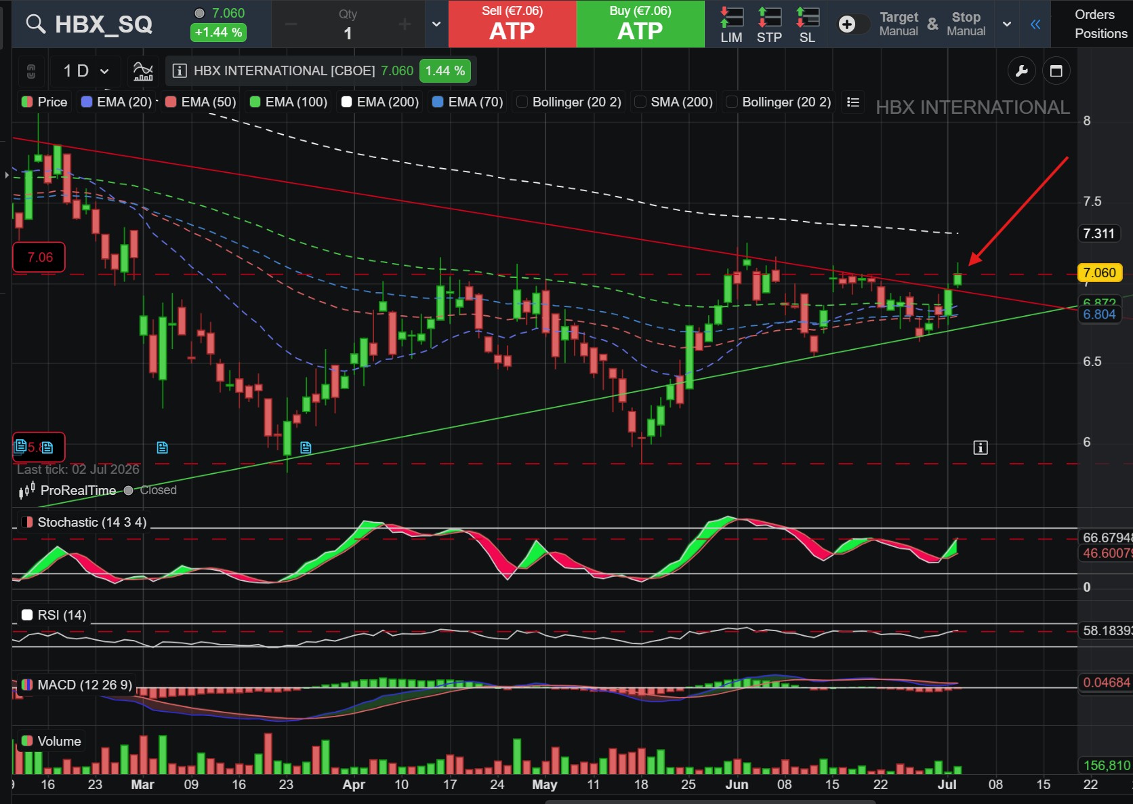Viewport: 1133px width, 804px height.
Task: Open the indicator list icon after Bollinger
Action: [853, 102]
